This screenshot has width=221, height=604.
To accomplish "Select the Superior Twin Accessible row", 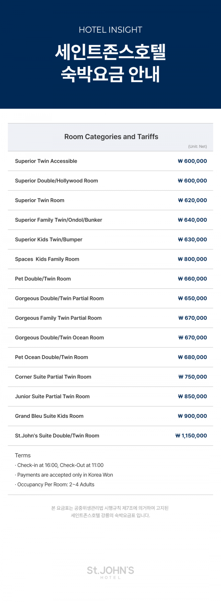I will [x=110, y=161].
